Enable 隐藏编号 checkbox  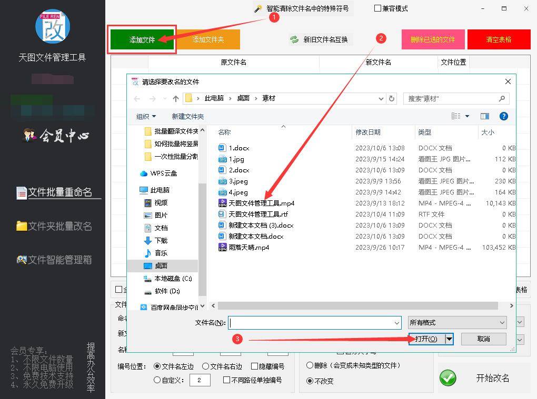[x=254, y=366]
